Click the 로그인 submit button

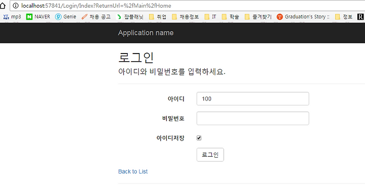[x=210, y=155]
